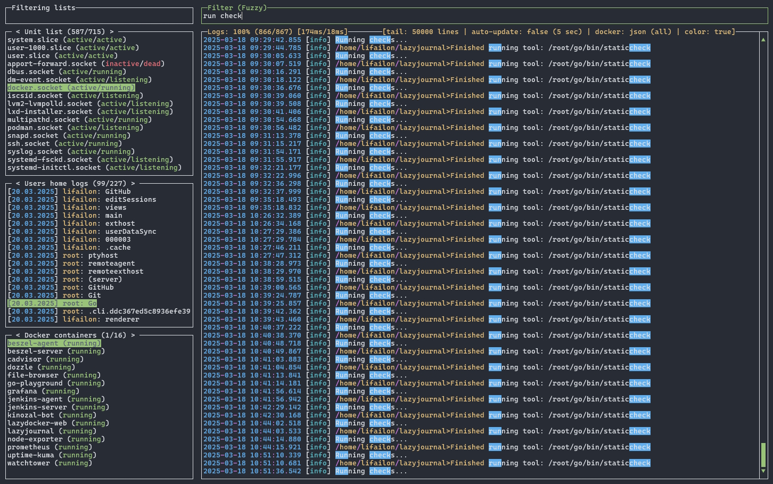773x484 pixels.
Task: Click the scrollbar up arrow in logs
Action: (x=763, y=40)
